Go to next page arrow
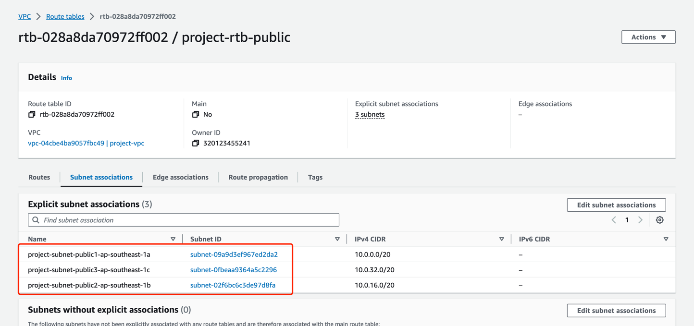This screenshot has width=694, height=326. (640, 220)
